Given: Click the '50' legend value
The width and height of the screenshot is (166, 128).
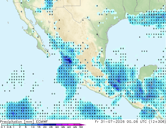Looking at the screenshot, I should 81,127.
